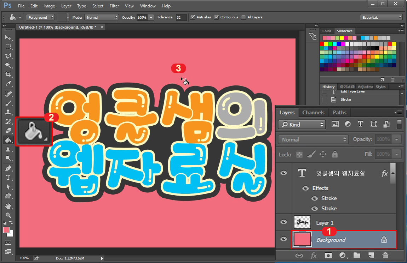Create a new layer icon
407x263 pixels.
tap(371, 256)
